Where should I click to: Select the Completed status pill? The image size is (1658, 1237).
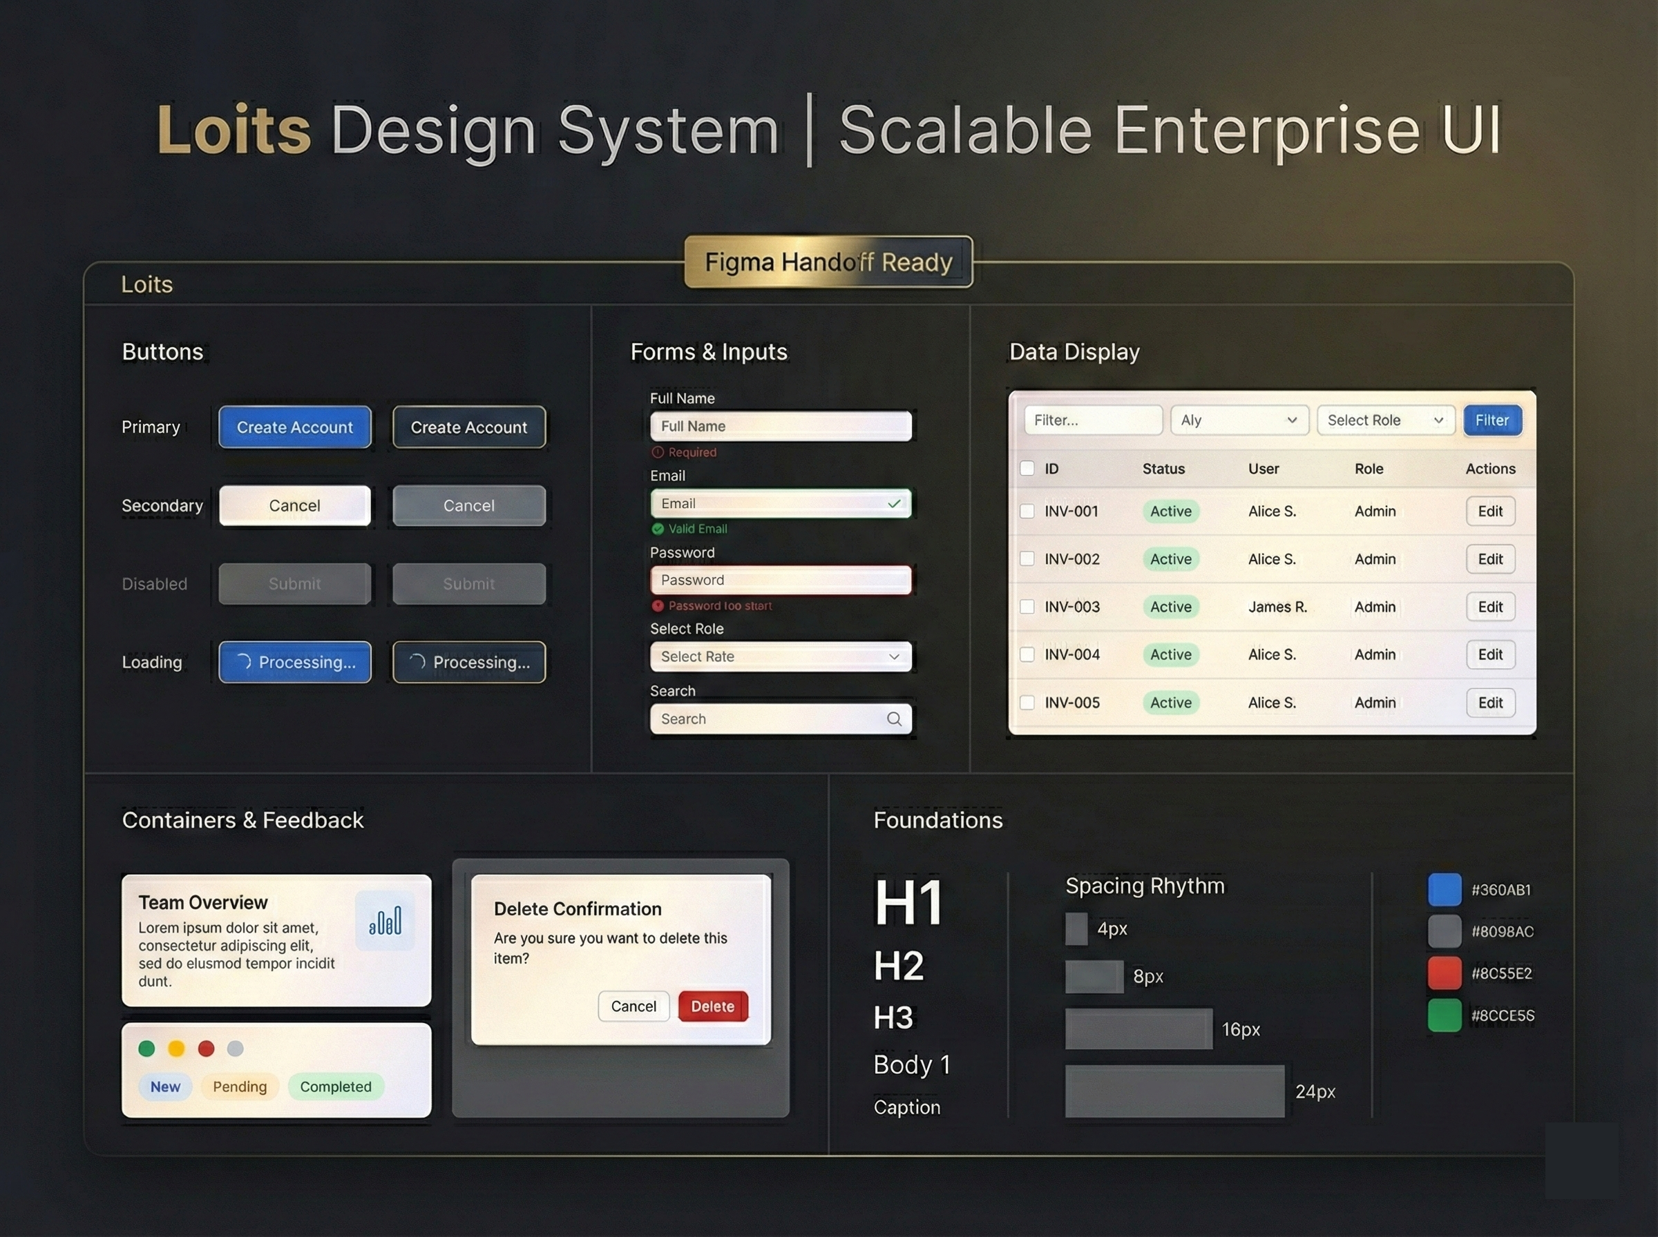[x=336, y=1087]
